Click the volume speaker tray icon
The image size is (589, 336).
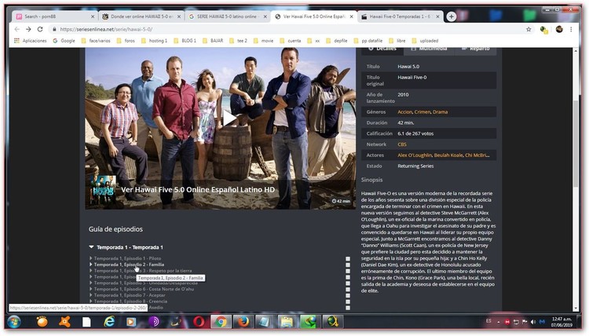(533, 322)
